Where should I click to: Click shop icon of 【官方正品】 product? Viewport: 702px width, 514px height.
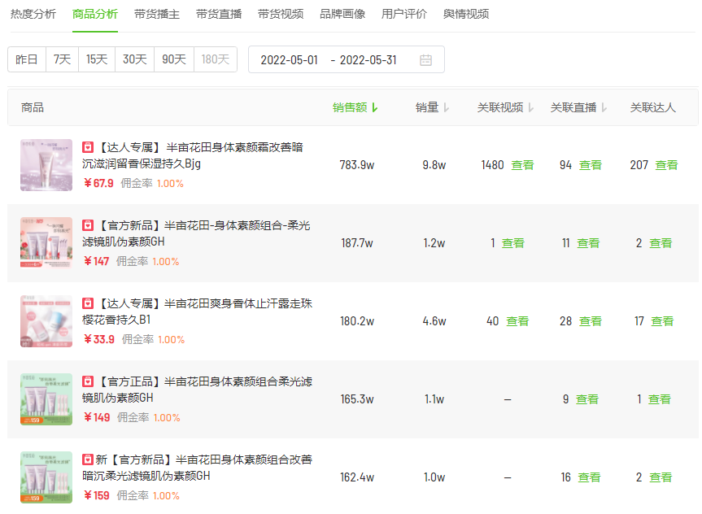(88, 381)
